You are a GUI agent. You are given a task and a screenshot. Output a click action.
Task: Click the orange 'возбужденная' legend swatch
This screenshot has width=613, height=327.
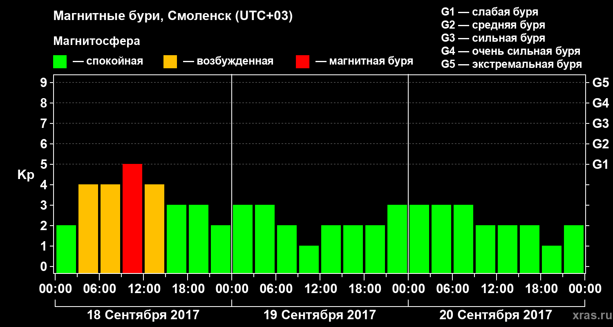[170, 62]
